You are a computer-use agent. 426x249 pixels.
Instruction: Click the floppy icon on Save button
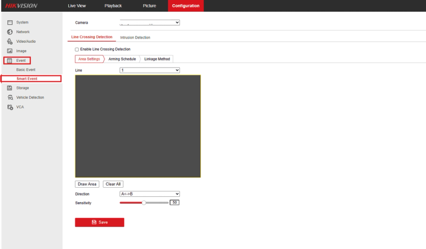click(94, 222)
